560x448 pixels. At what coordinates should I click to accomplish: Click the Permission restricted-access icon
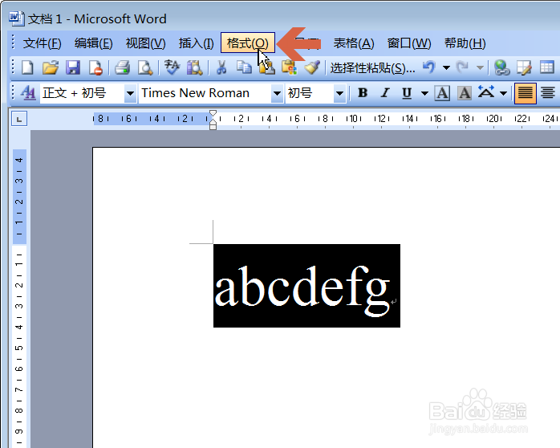tap(95, 67)
